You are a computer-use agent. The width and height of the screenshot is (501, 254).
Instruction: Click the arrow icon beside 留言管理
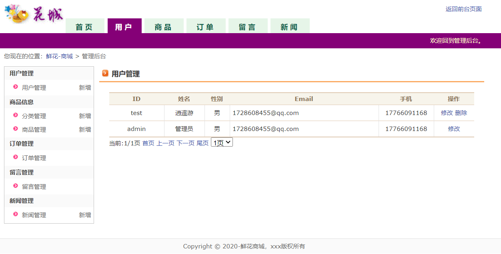click(x=15, y=187)
